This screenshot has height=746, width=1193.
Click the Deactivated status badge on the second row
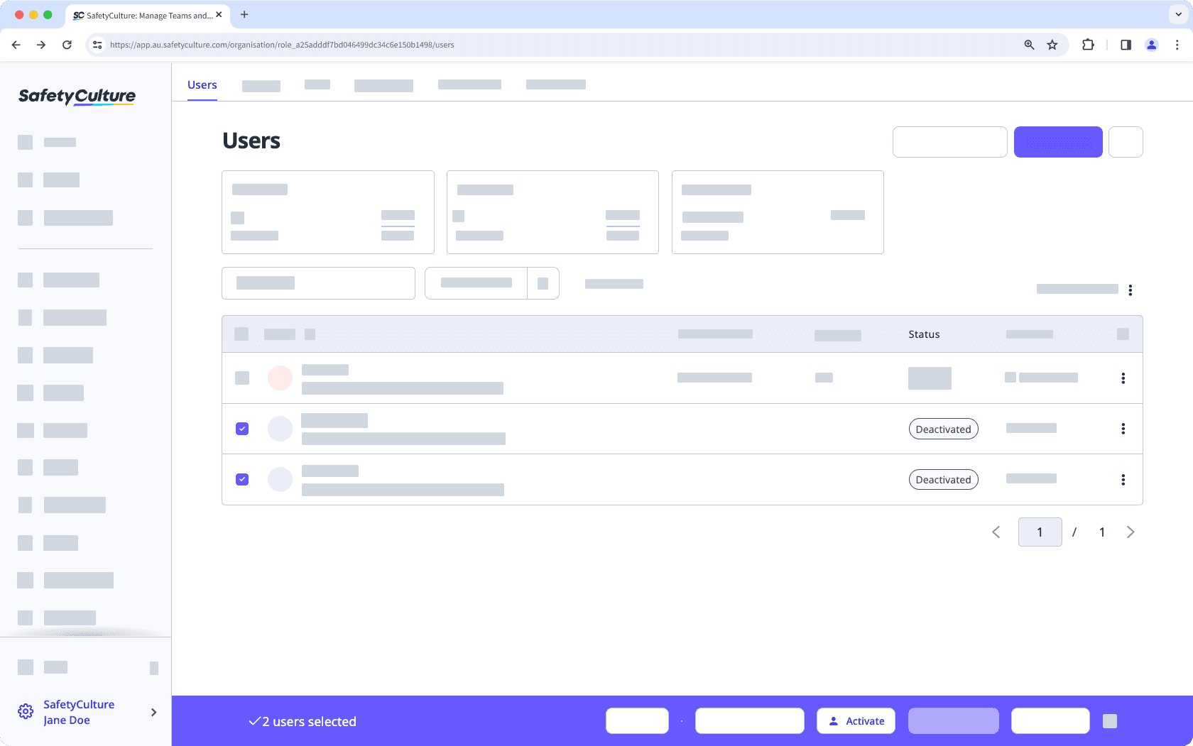coord(943,429)
